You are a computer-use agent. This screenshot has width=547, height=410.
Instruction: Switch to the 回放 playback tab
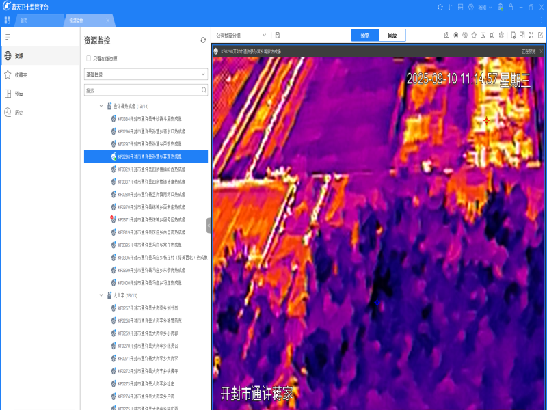(x=392, y=35)
